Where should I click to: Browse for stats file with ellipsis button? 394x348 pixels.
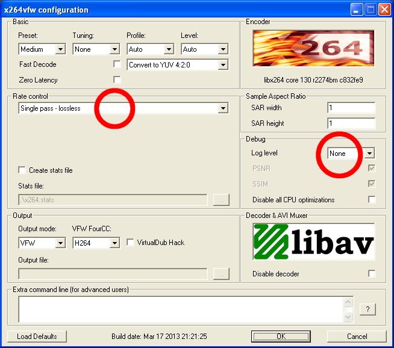pyautogui.click(x=221, y=200)
